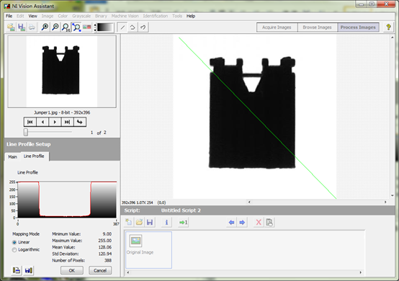The image size is (399, 281).
Task: Click the image index slider handle
Action: [x=26, y=132]
